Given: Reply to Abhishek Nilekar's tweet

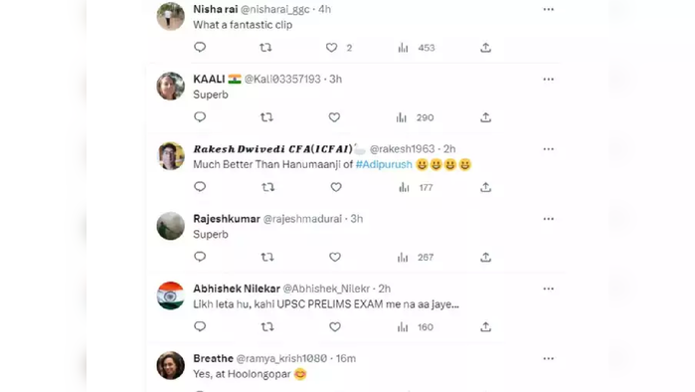Looking at the screenshot, I should 200,326.
